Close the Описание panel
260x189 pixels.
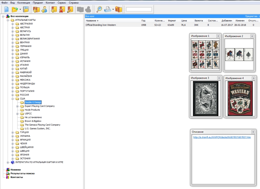[x=253, y=132]
